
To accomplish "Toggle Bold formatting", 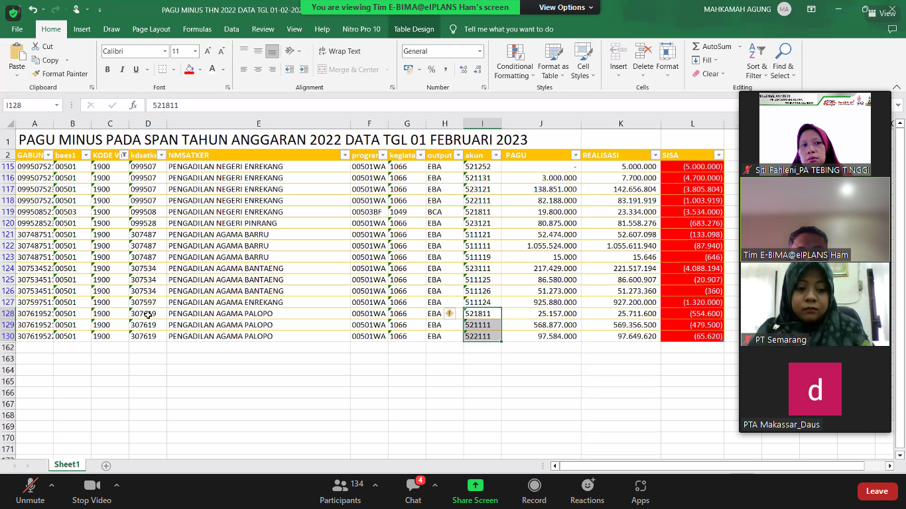I will point(107,70).
